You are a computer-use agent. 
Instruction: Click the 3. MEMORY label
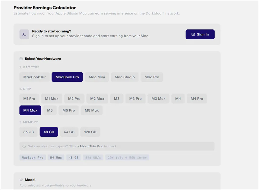pyautogui.click(x=29, y=122)
